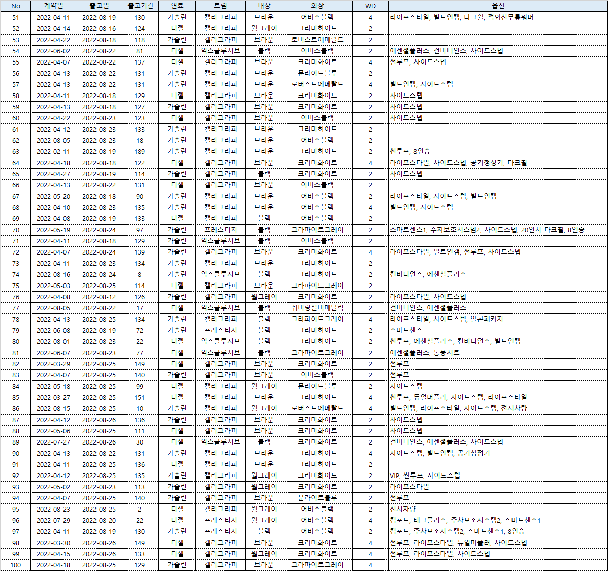Click contract date 2022-02-11 in row 63

point(53,152)
